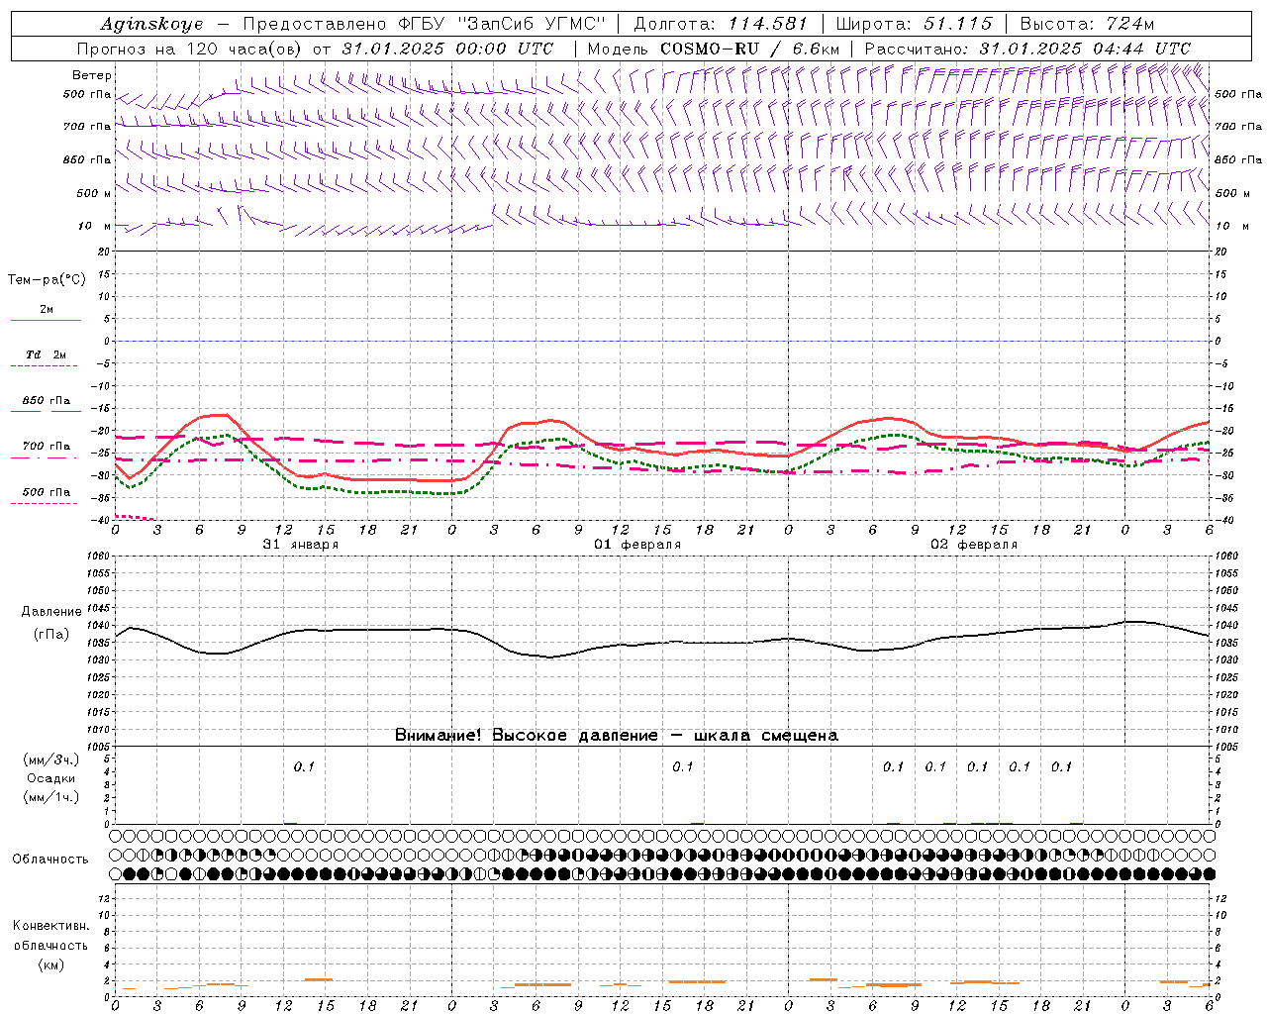Select the 01 февраля date label

tap(637, 545)
